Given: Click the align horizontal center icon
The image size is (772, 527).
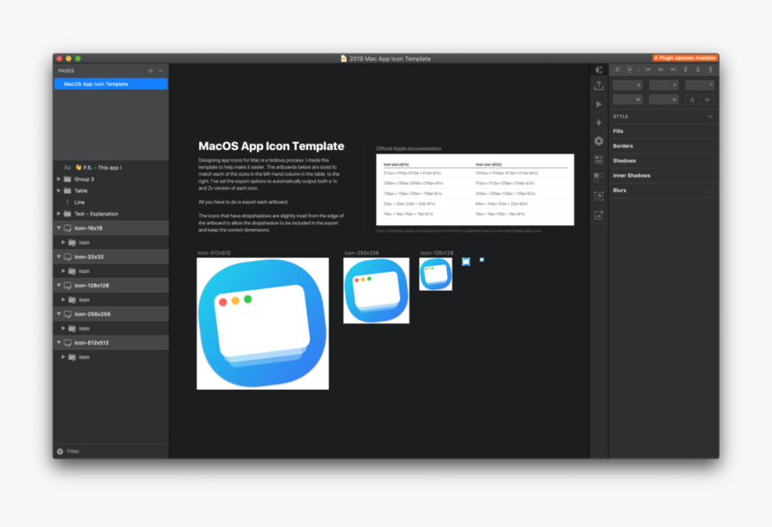Looking at the screenshot, I should point(661,70).
